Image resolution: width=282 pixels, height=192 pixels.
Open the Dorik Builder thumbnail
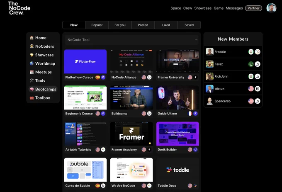[x=177, y=134]
